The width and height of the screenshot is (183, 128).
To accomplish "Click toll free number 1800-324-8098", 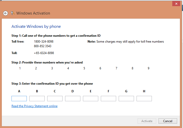I will [x=44, y=42].
